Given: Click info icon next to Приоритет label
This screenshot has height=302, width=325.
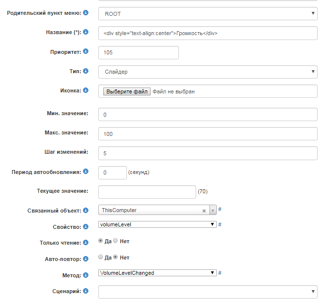Looking at the screenshot, I should point(86,51).
